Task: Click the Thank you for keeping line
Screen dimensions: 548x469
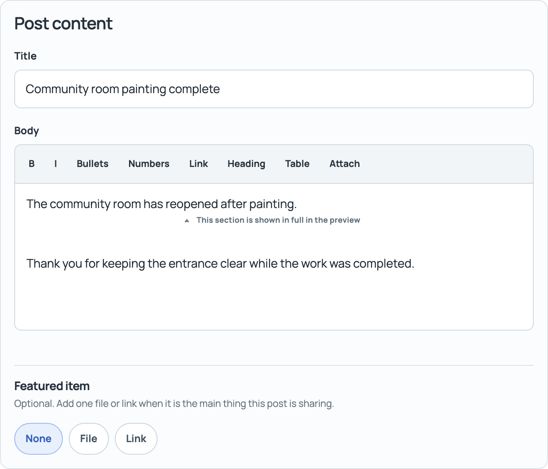Action: click(x=220, y=263)
